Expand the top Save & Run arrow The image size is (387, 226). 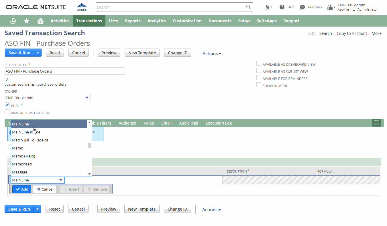tap(38, 53)
